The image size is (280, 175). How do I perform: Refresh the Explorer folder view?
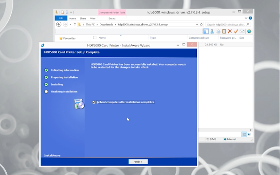tap(201, 25)
